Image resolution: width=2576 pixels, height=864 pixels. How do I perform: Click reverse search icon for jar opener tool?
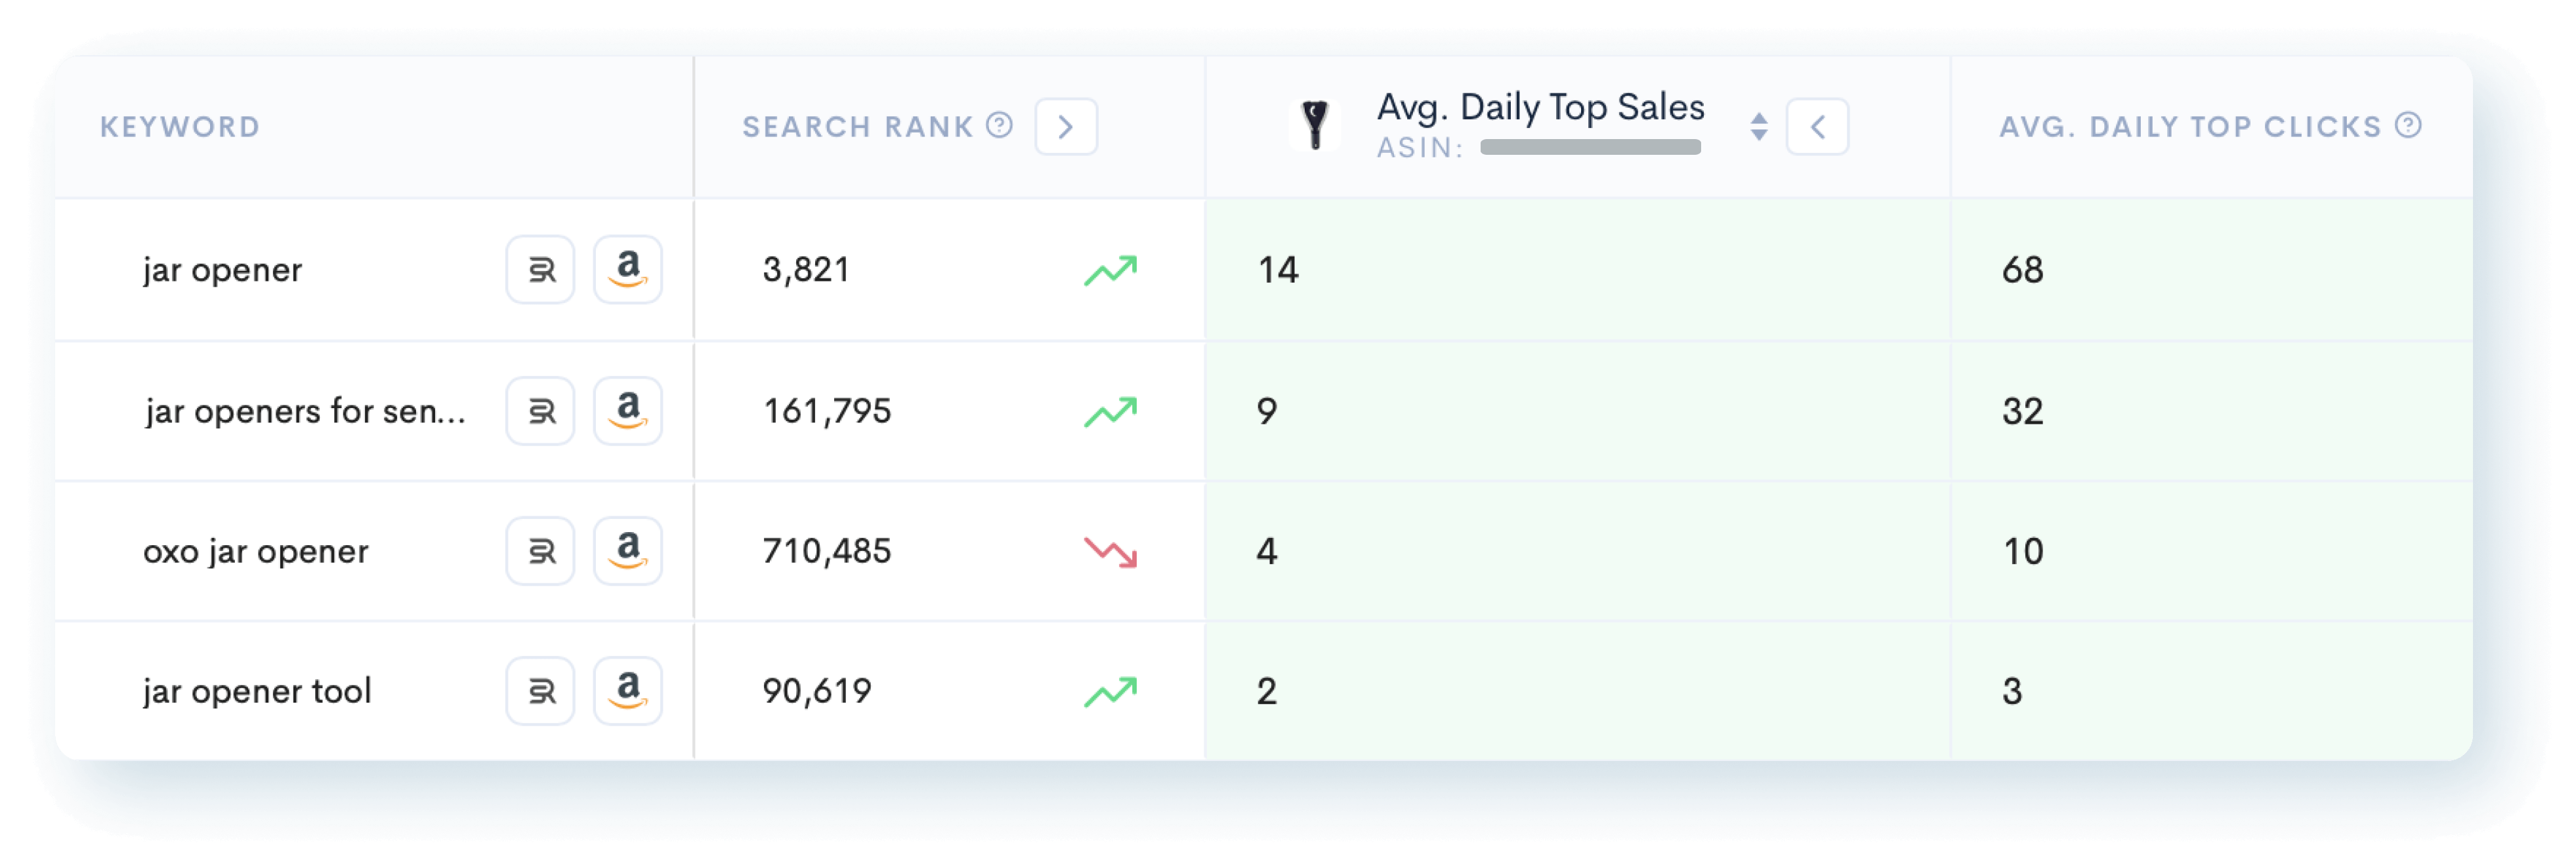tap(540, 691)
